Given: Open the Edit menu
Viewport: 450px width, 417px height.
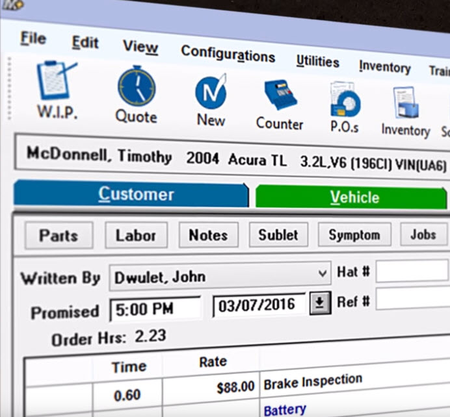Looking at the screenshot, I should 85,42.
